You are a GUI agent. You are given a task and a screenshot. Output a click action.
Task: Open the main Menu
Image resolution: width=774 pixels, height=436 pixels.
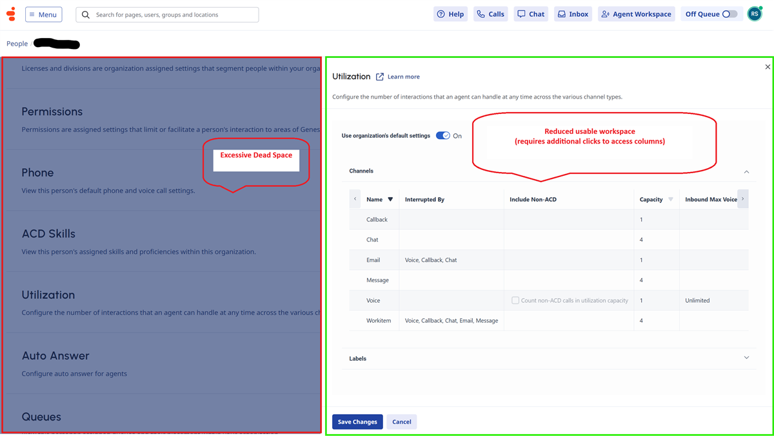[44, 14]
